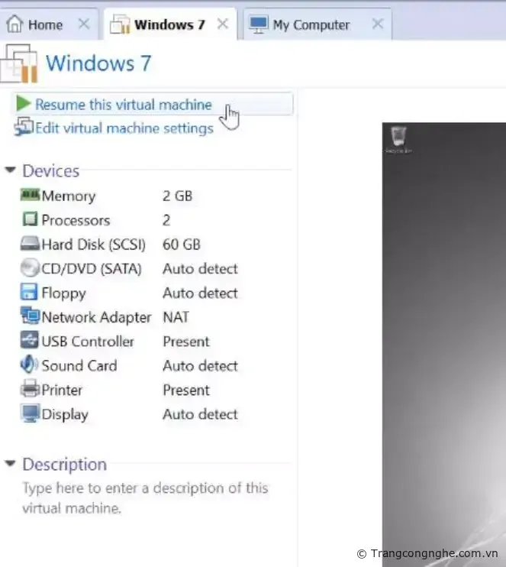506x567 pixels.
Task: Click the Hard Disk (SCSI) icon
Action: pos(30,245)
